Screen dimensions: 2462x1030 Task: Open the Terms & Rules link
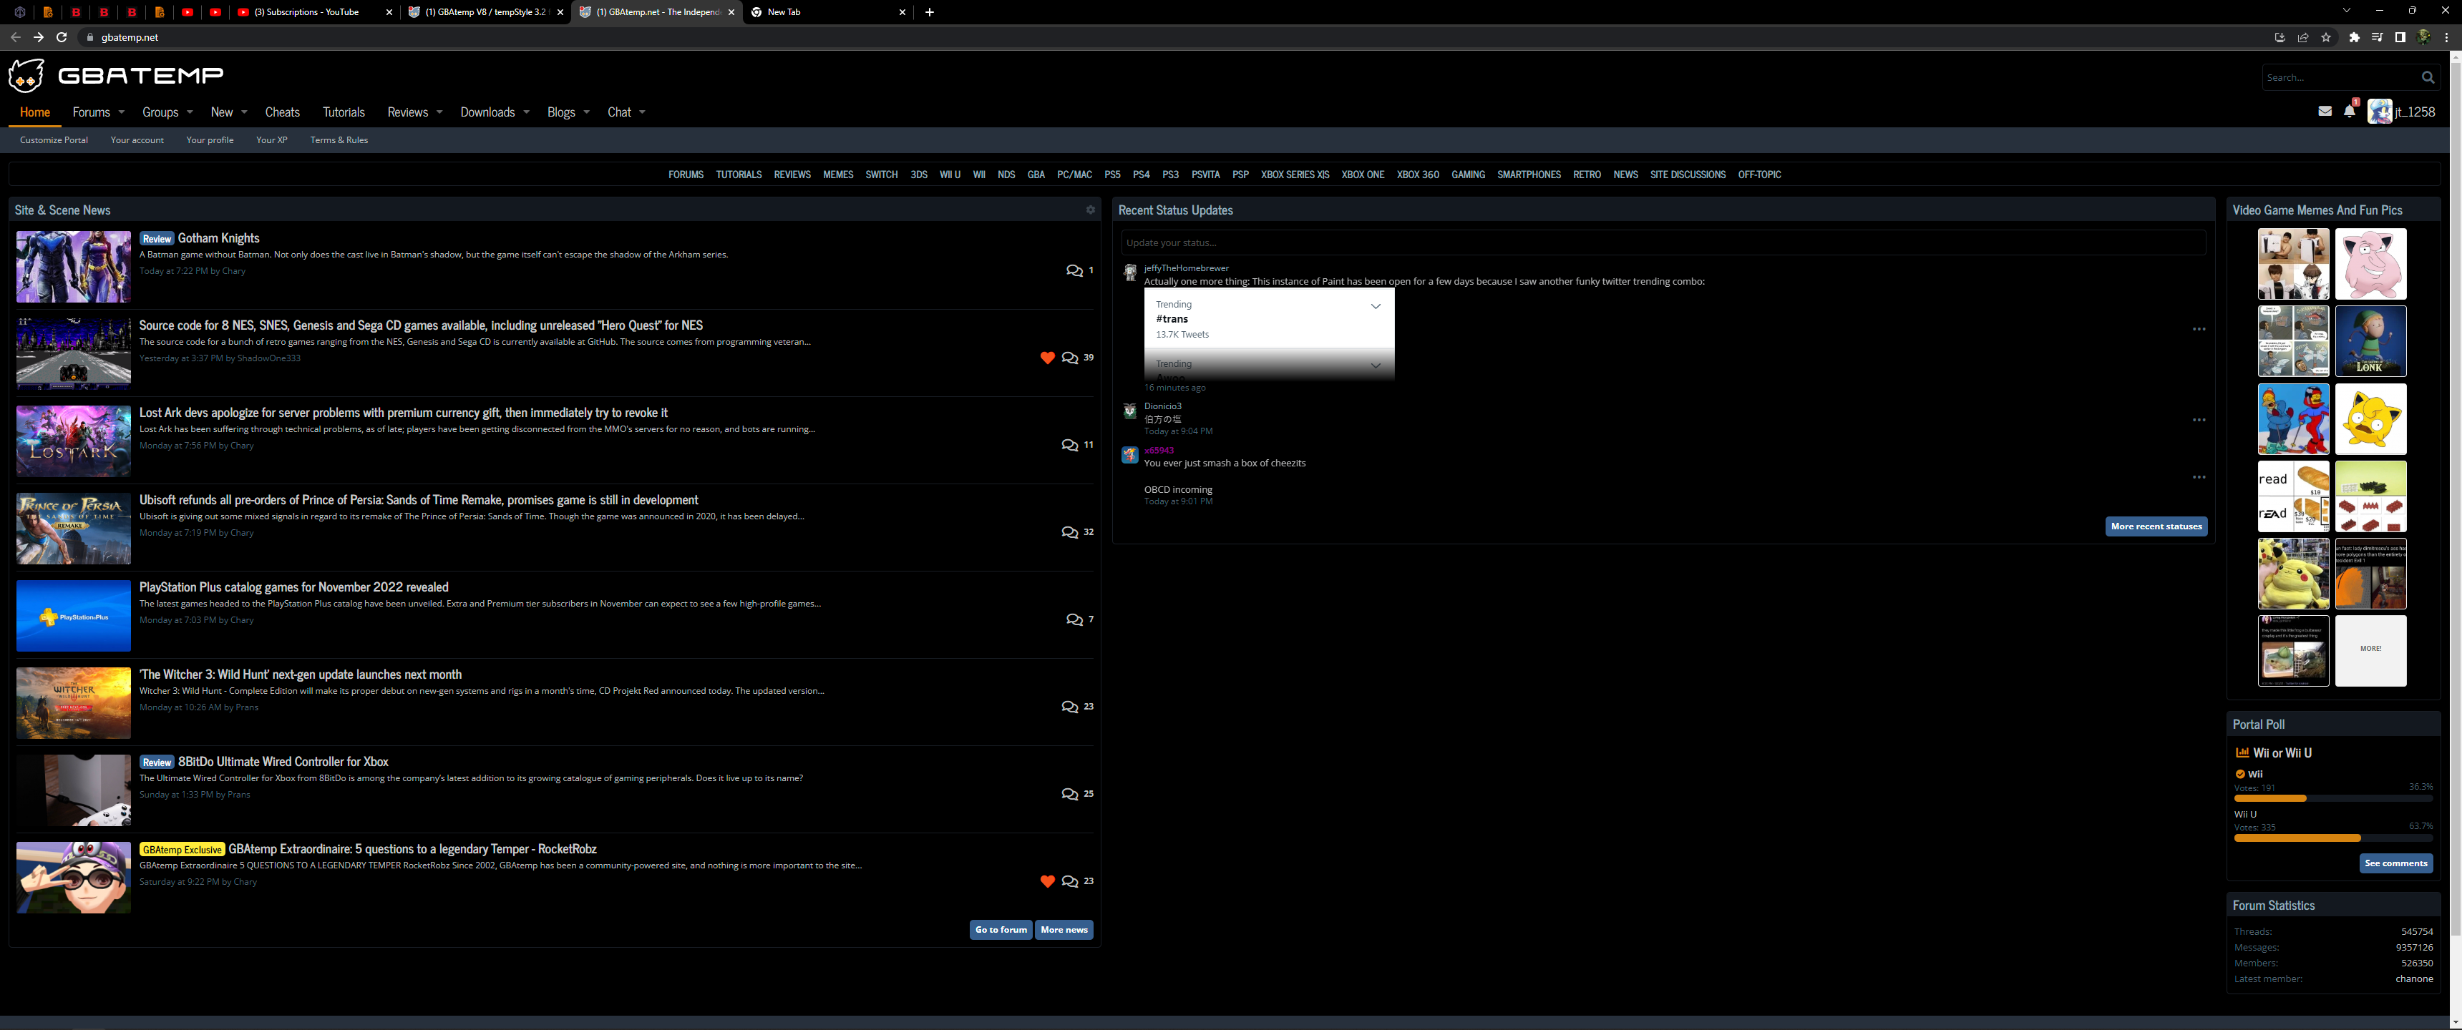coord(339,140)
